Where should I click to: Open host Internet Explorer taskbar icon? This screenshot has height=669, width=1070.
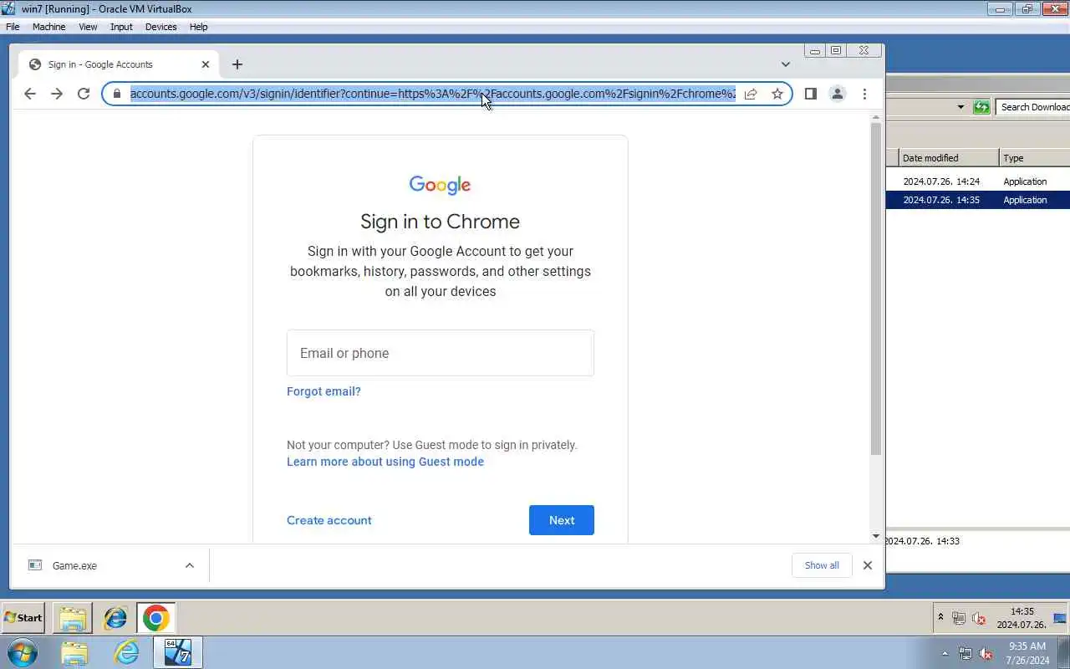[x=126, y=652]
